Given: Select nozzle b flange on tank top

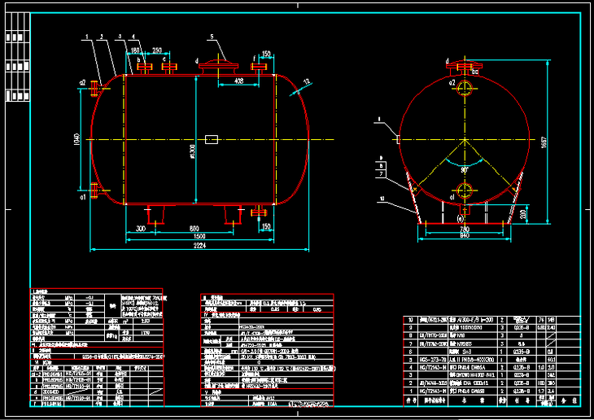Looking at the screenshot, I should point(144,67).
